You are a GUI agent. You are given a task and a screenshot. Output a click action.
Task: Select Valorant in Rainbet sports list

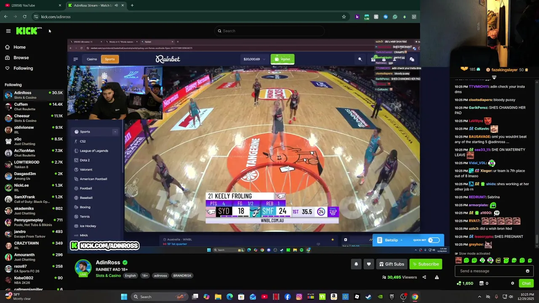(x=86, y=170)
